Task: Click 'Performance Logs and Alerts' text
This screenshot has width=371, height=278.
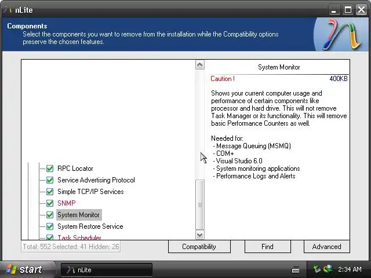Action: tap(256, 176)
